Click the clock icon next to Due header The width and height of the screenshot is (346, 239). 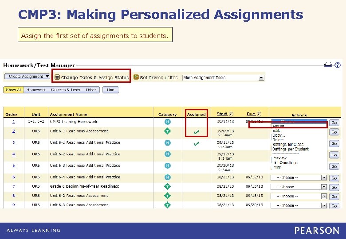pos(259,114)
